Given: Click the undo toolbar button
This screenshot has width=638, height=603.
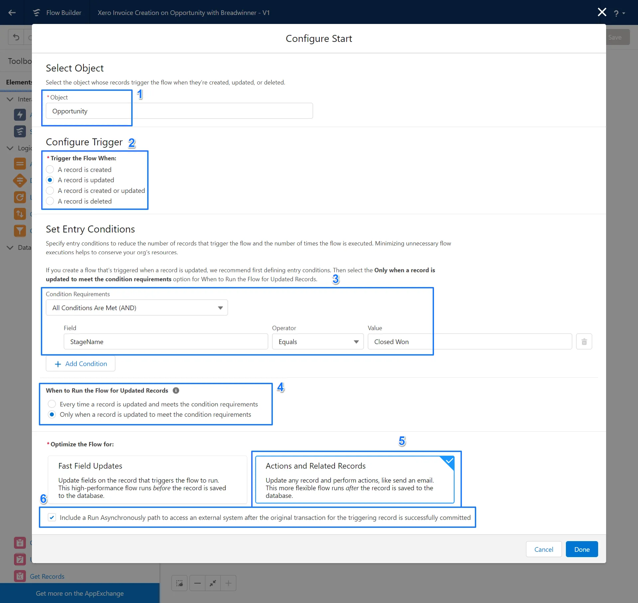Looking at the screenshot, I should (x=16, y=37).
